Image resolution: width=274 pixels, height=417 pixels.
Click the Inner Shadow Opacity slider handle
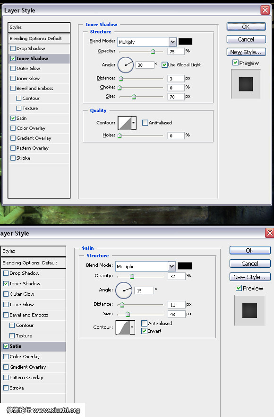(153, 51)
